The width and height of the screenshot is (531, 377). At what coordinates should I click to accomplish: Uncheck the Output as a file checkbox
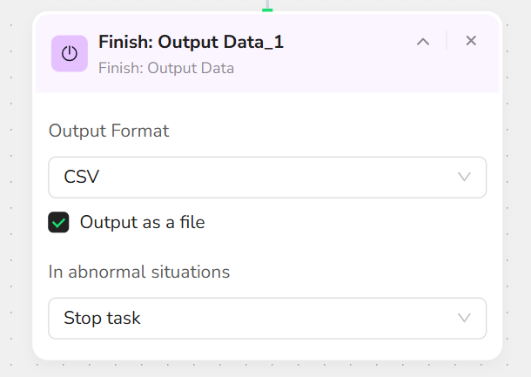click(58, 222)
